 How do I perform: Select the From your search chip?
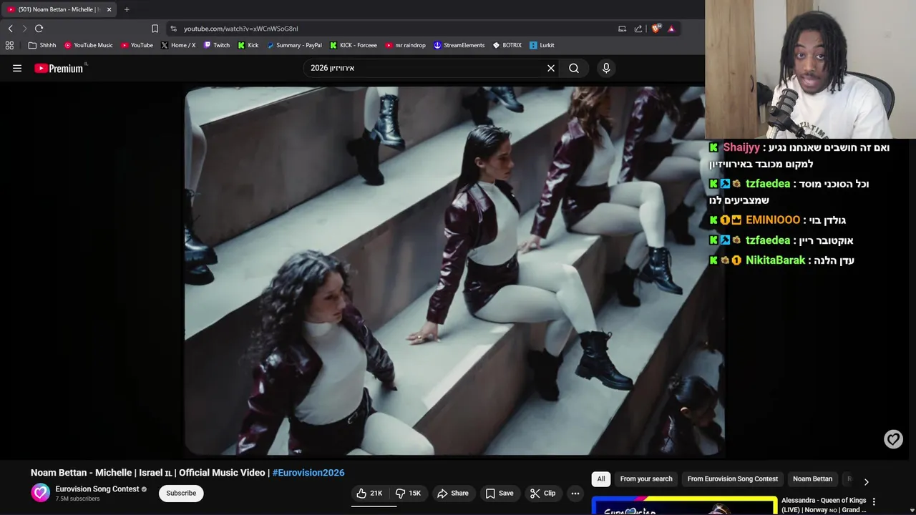coord(646,479)
